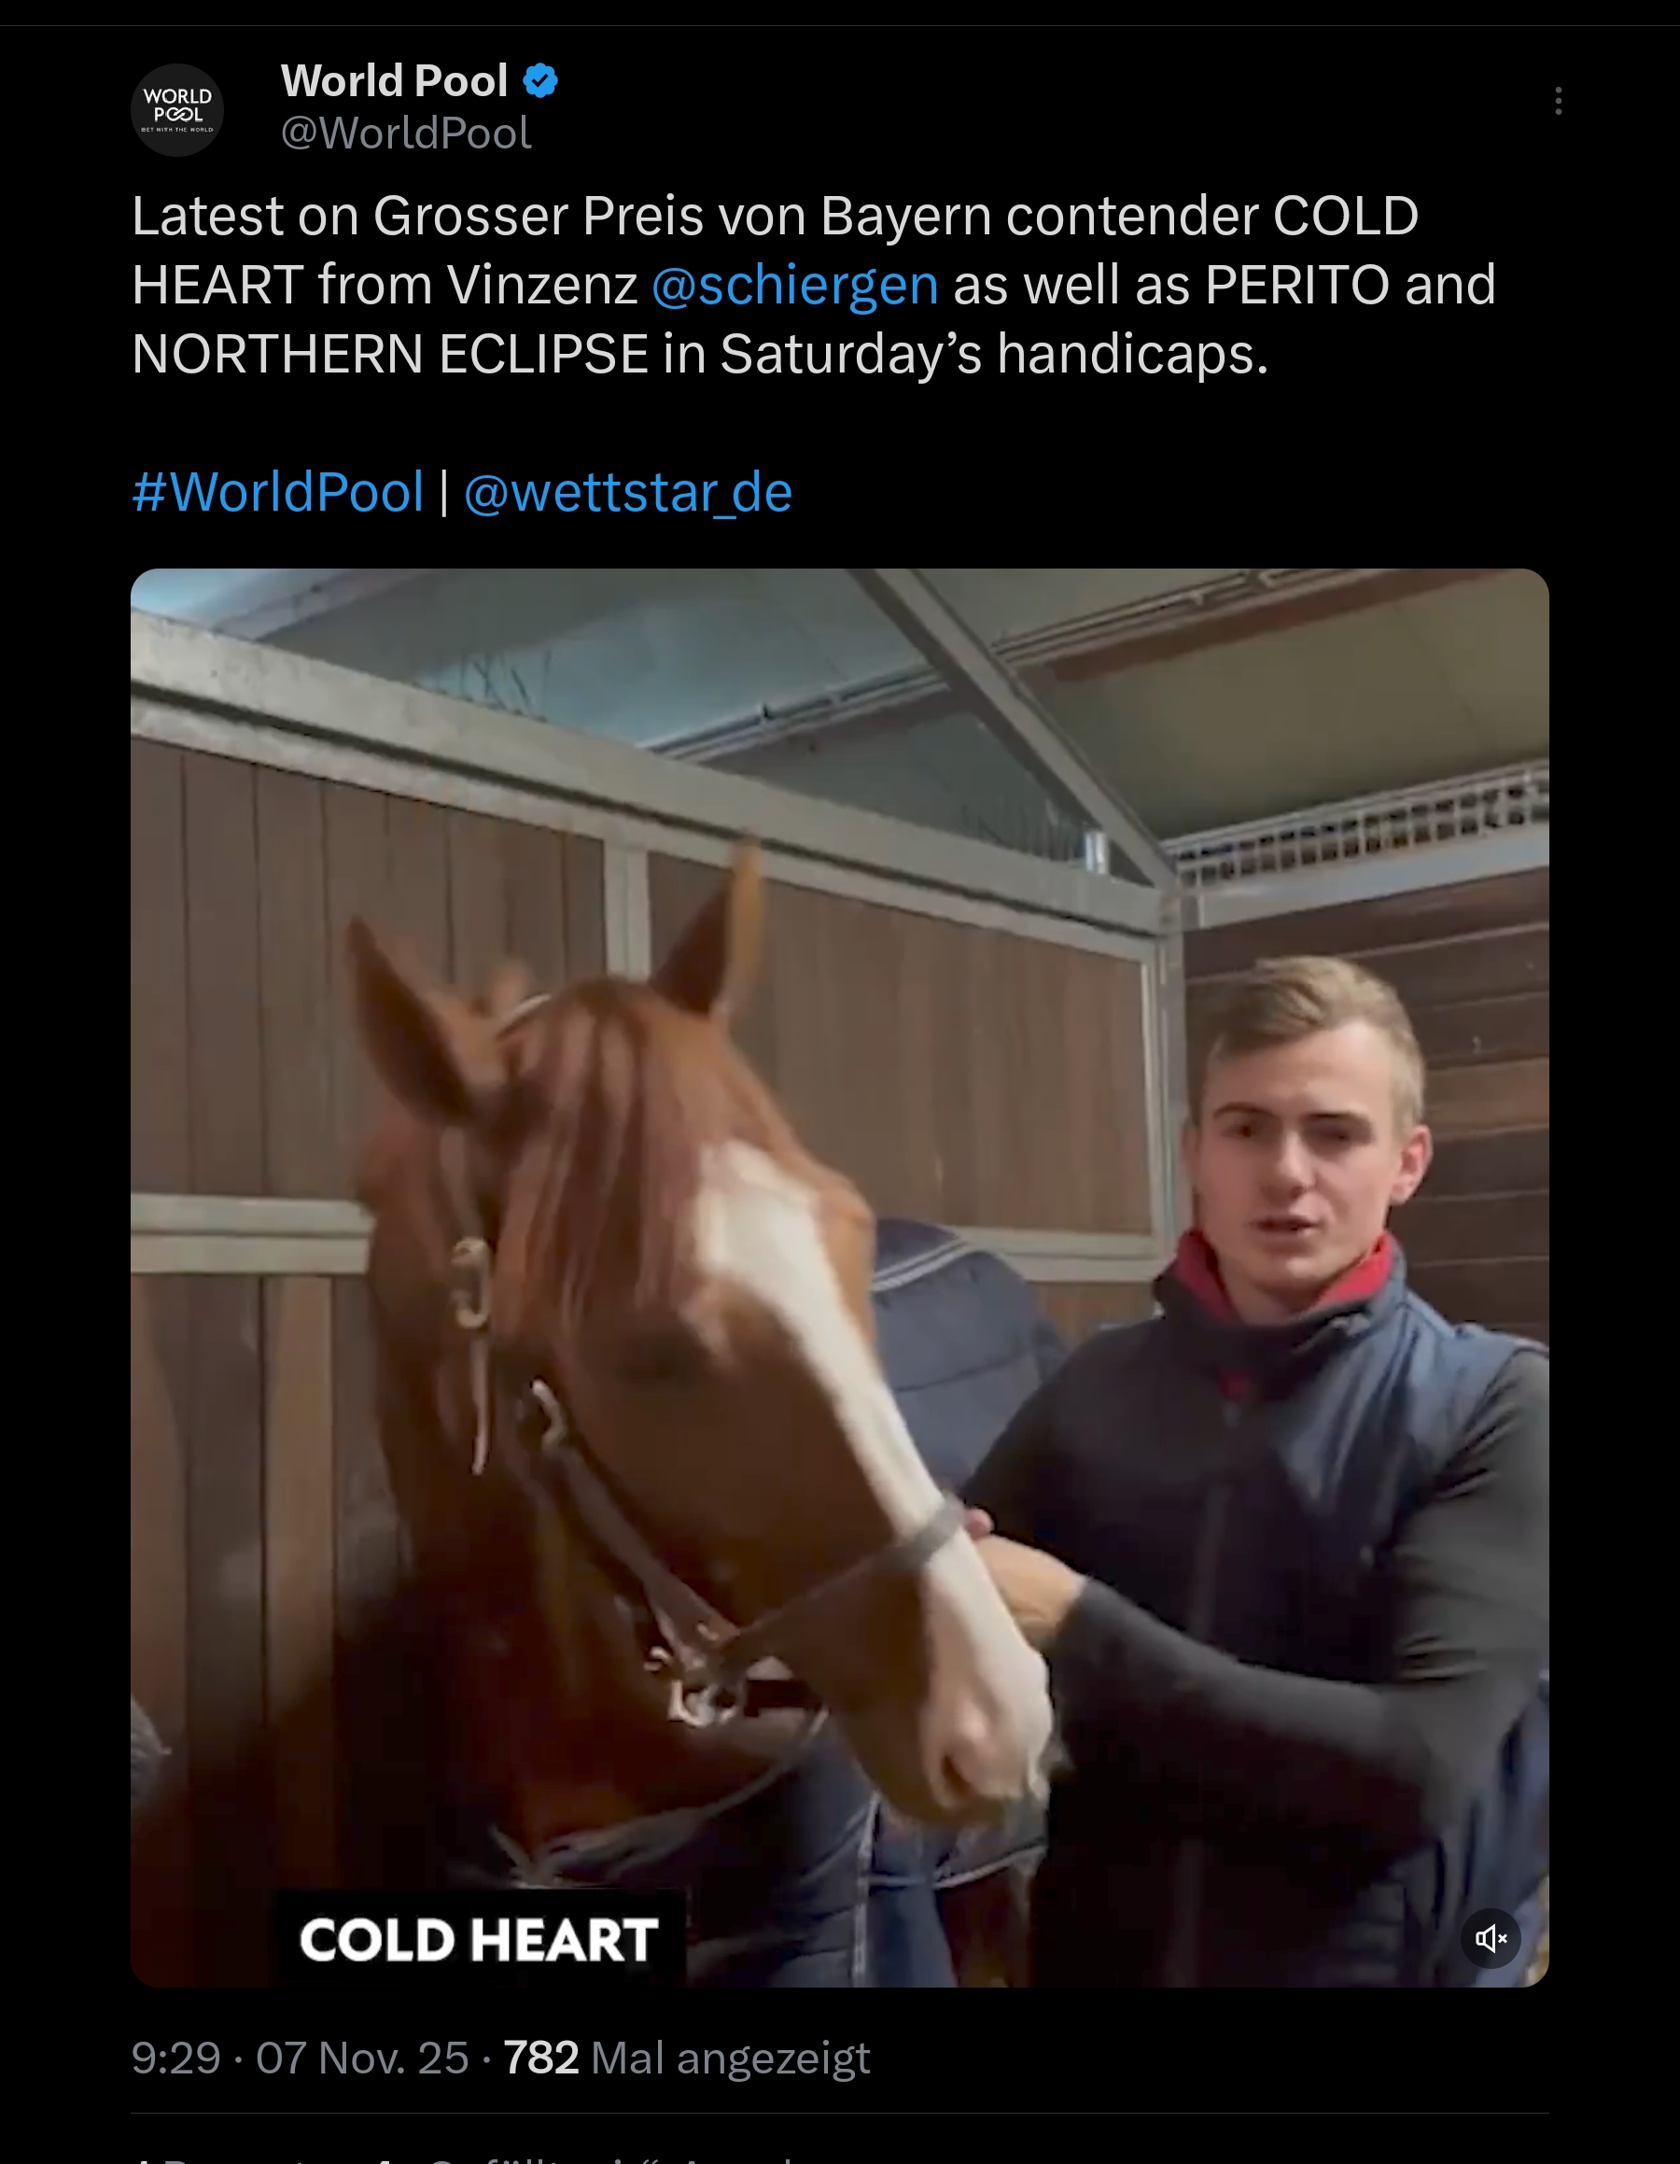Visit the @WorldPool handle
Screen dimensions: 1680x2164
point(406,133)
